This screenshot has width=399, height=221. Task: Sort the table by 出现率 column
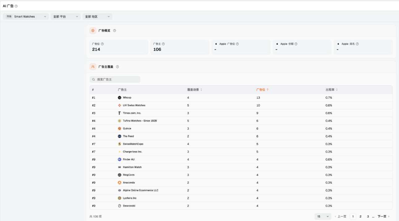point(332,90)
